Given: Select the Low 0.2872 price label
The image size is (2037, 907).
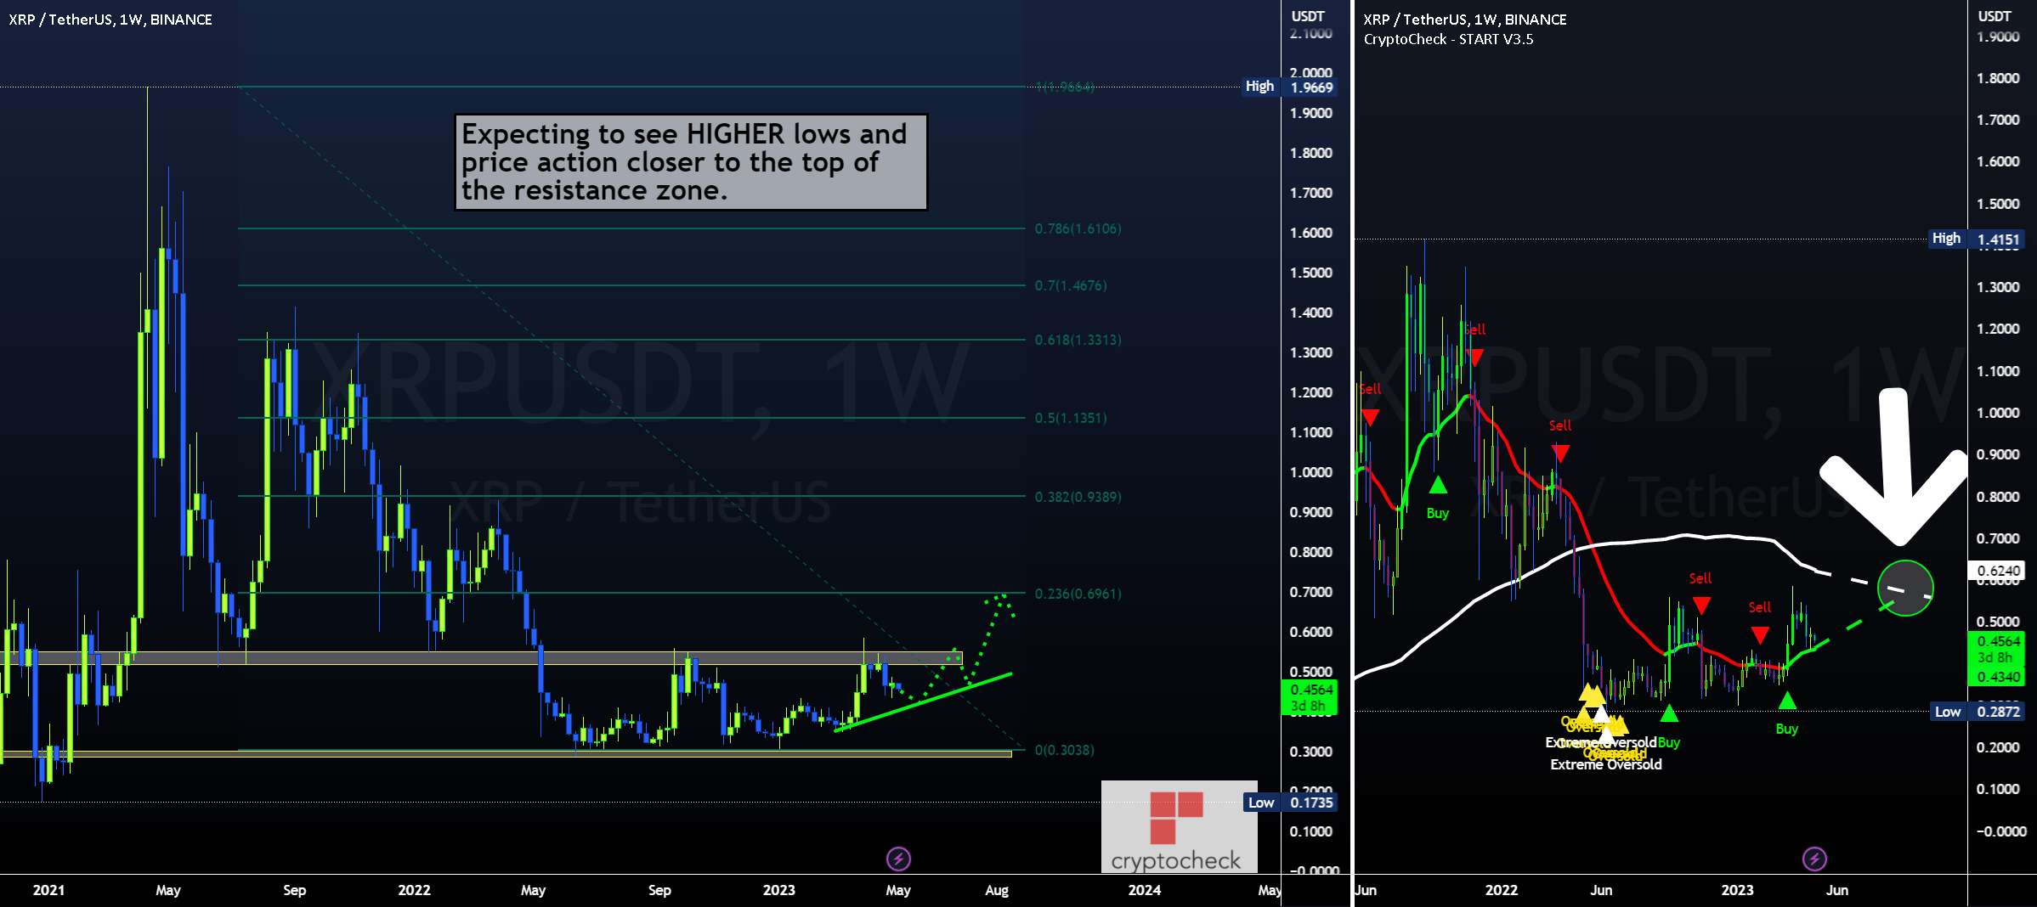Looking at the screenshot, I should click(x=1977, y=712).
